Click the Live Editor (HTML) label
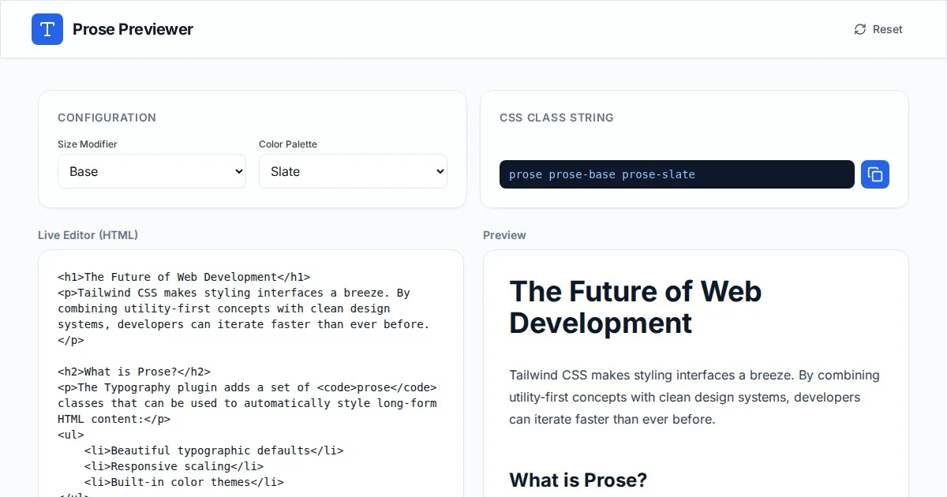This screenshot has height=497, width=947. click(88, 235)
